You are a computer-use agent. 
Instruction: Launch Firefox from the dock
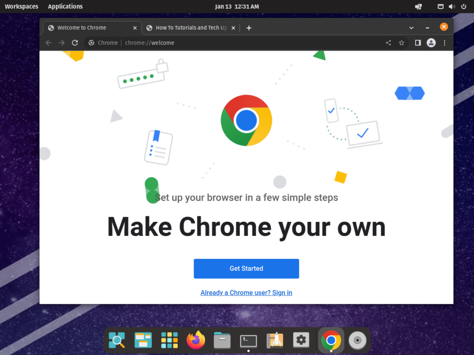[x=196, y=341]
